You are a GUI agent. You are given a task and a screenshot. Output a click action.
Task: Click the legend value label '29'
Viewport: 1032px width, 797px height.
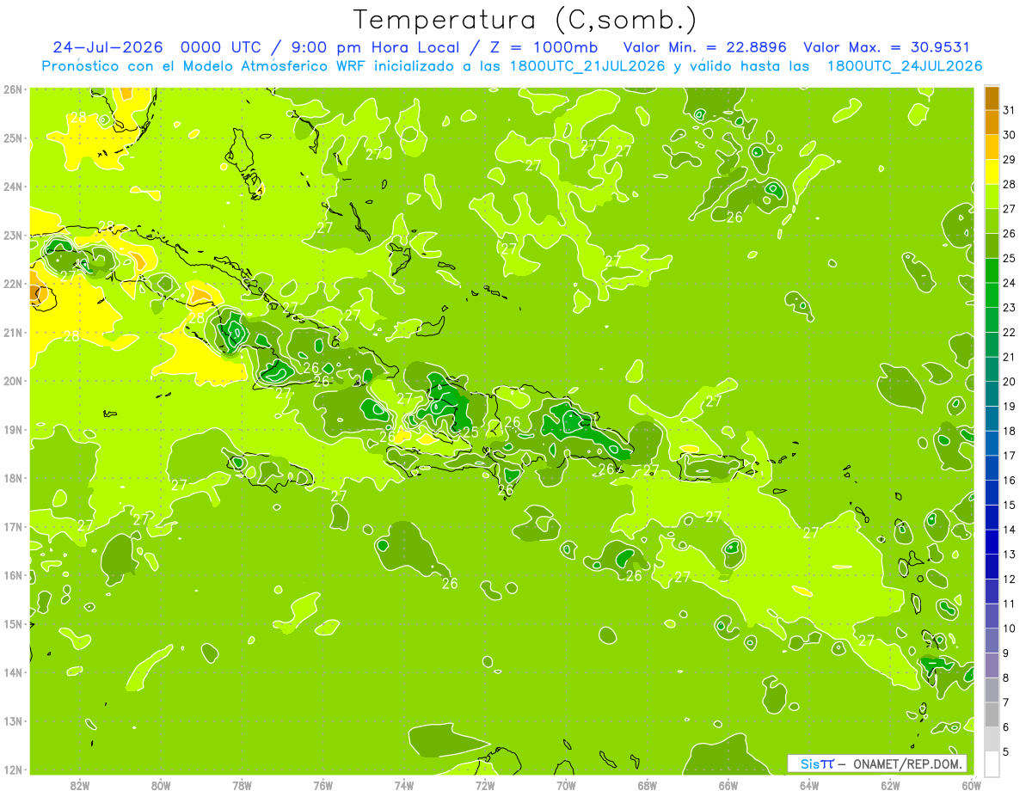pyautogui.click(x=1010, y=159)
